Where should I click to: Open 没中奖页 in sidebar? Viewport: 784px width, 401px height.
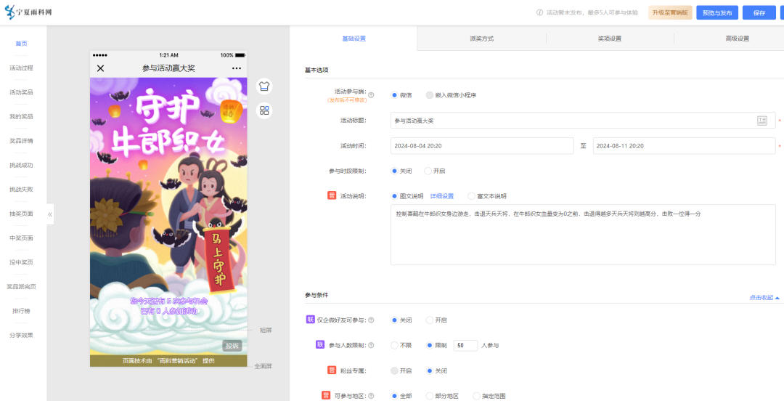[22, 262]
